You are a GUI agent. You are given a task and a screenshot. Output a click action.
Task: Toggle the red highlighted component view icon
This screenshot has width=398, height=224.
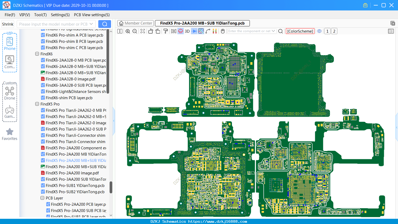pyautogui.click(x=181, y=31)
